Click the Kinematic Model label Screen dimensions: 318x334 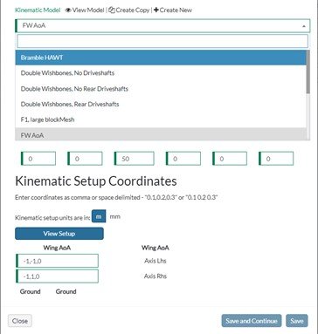click(38, 10)
